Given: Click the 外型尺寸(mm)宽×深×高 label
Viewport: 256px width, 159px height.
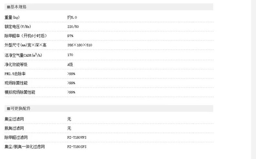Looking at the screenshot, I should tap(25, 45).
